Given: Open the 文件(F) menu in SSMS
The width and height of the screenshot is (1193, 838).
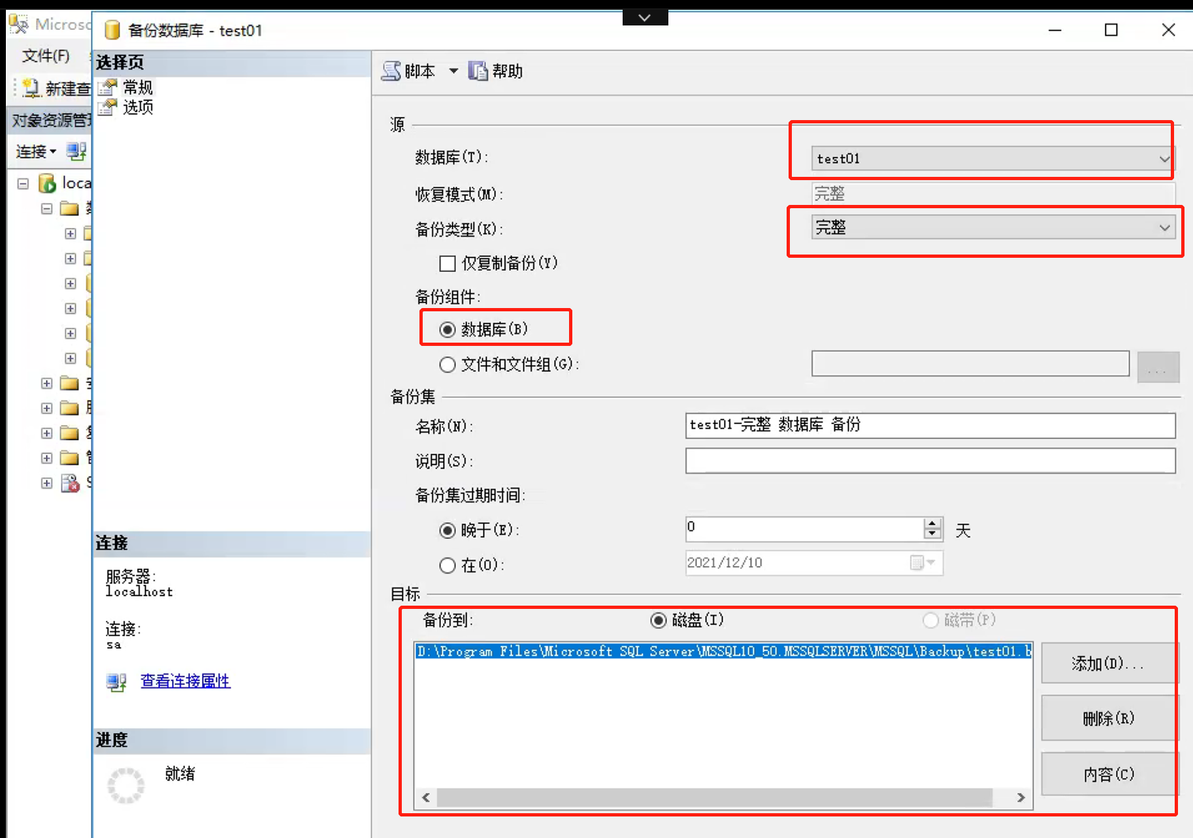Looking at the screenshot, I should point(46,56).
